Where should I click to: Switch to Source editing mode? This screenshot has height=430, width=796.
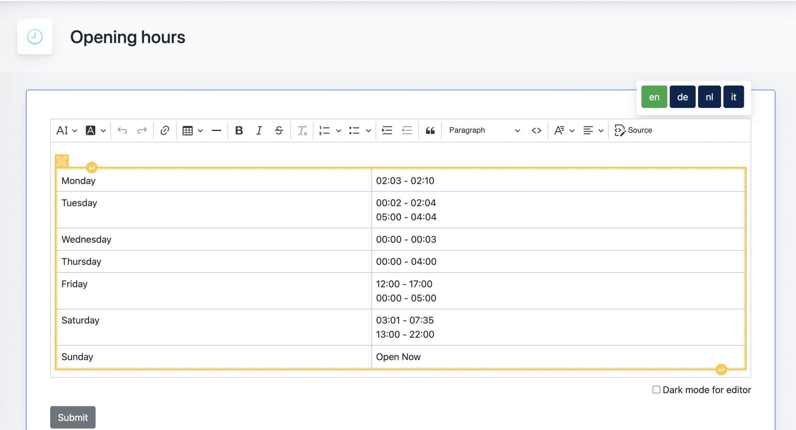pyautogui.click(x=633, y=130)
